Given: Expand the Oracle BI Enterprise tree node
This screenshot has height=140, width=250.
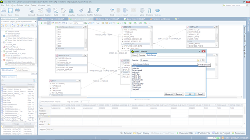Looking at the screenshot, I should 2,55.
